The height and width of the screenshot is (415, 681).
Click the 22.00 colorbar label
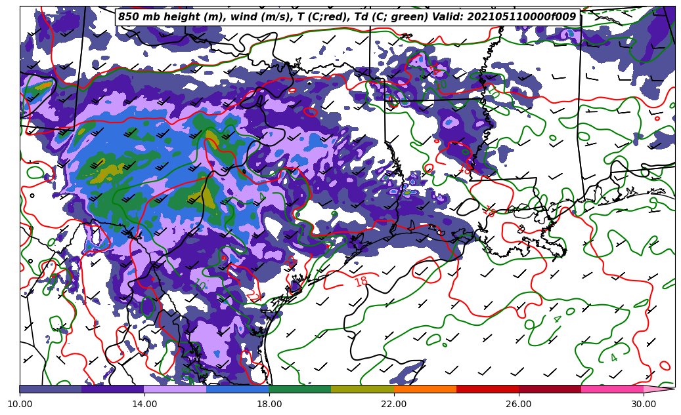pos(394,404)
